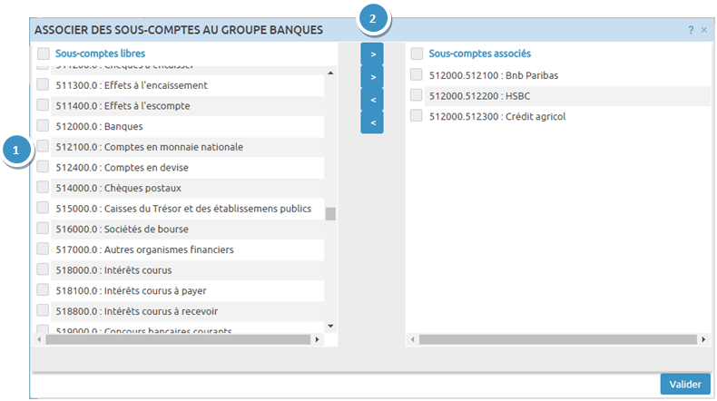This screenshot has height=401, width=717.
Task: Click the left arrow of free accounts horizontal scrollbar
Action: [x=39, y=339]
